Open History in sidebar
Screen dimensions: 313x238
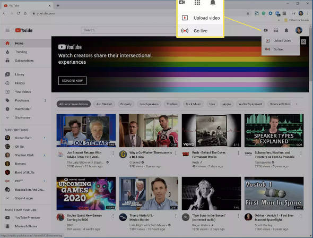pos(25,83)
